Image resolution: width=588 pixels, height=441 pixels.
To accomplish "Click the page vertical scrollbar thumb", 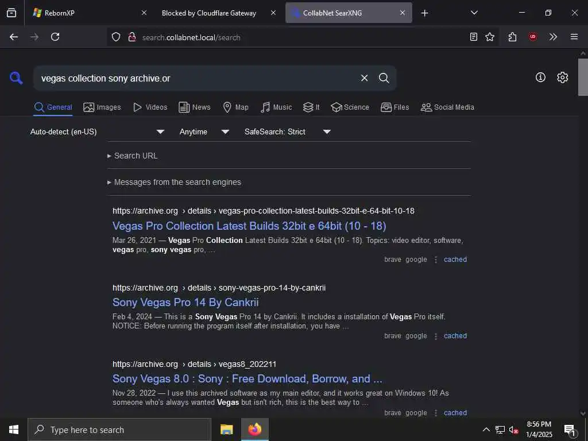I will (583, 77).
